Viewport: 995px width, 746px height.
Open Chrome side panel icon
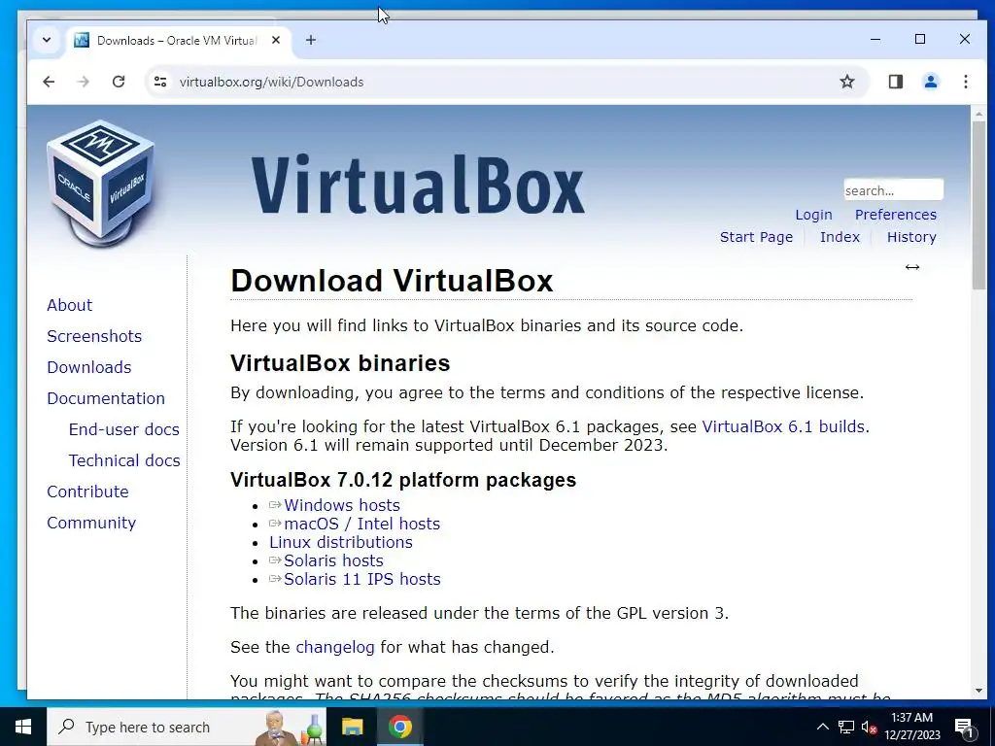(x=895, y=82)
